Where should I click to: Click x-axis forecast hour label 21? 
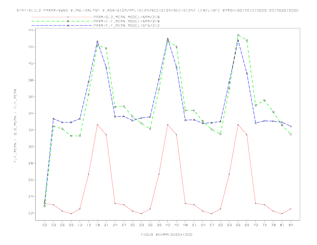click(106, 225)
